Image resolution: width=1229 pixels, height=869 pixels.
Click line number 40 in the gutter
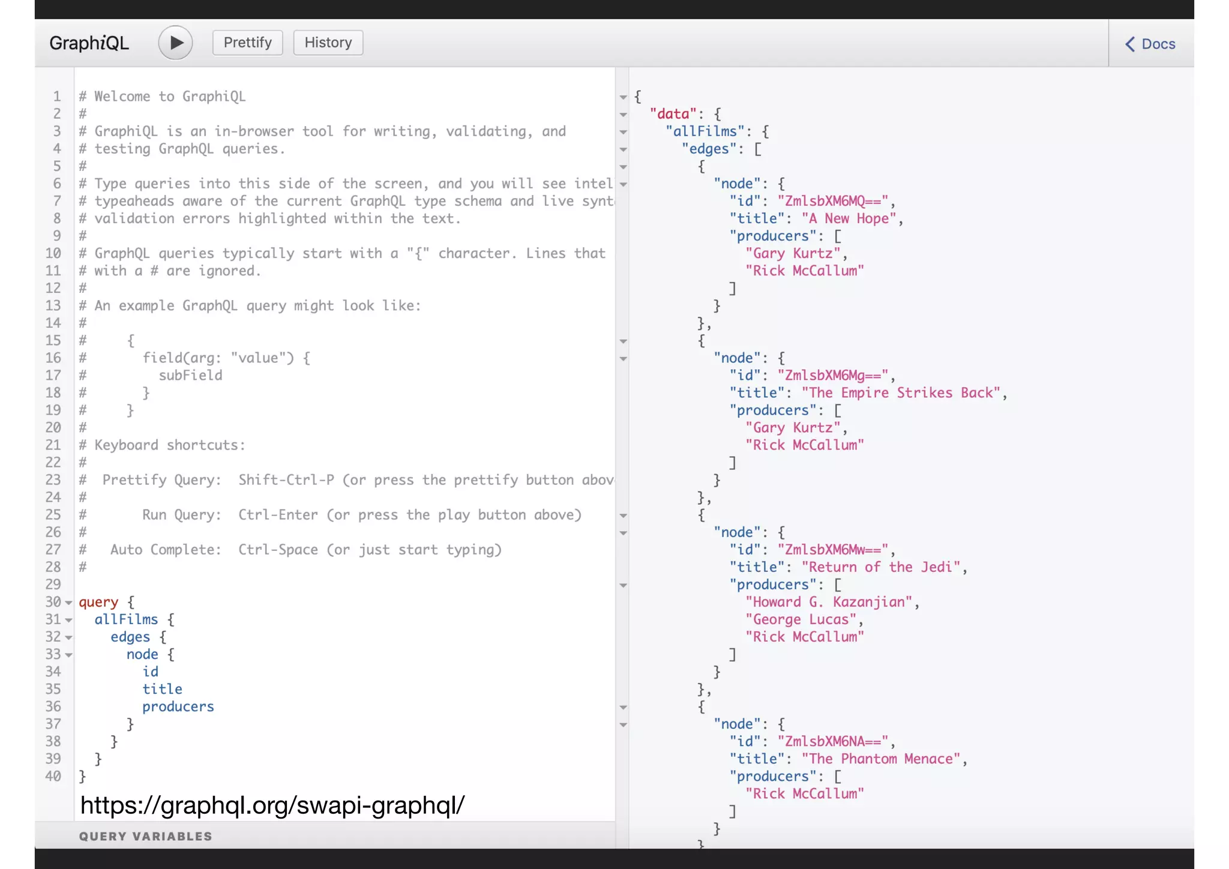tap(53, 776)
